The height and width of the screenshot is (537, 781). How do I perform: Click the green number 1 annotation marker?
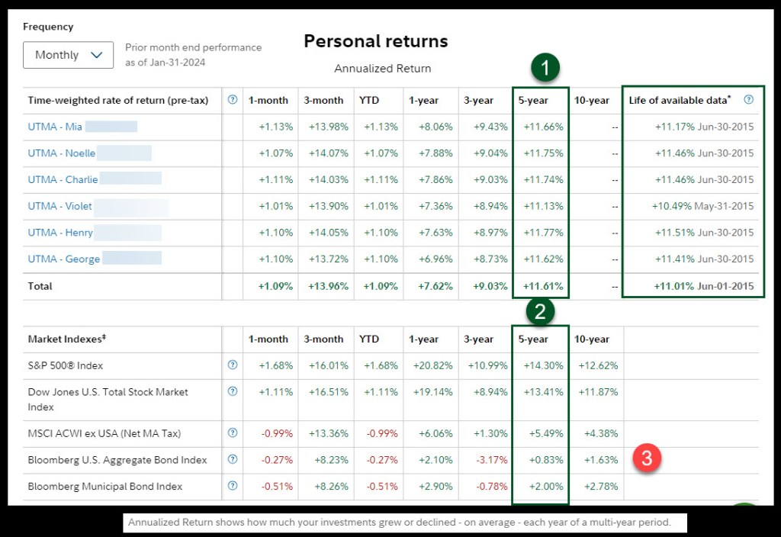[545, 69]
